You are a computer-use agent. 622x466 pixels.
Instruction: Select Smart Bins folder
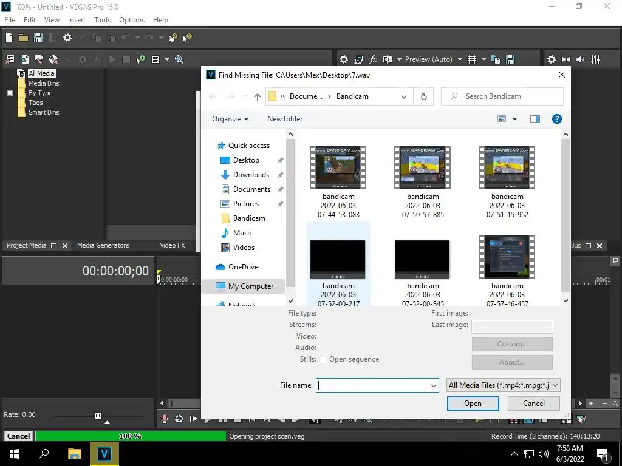point(44,112)
